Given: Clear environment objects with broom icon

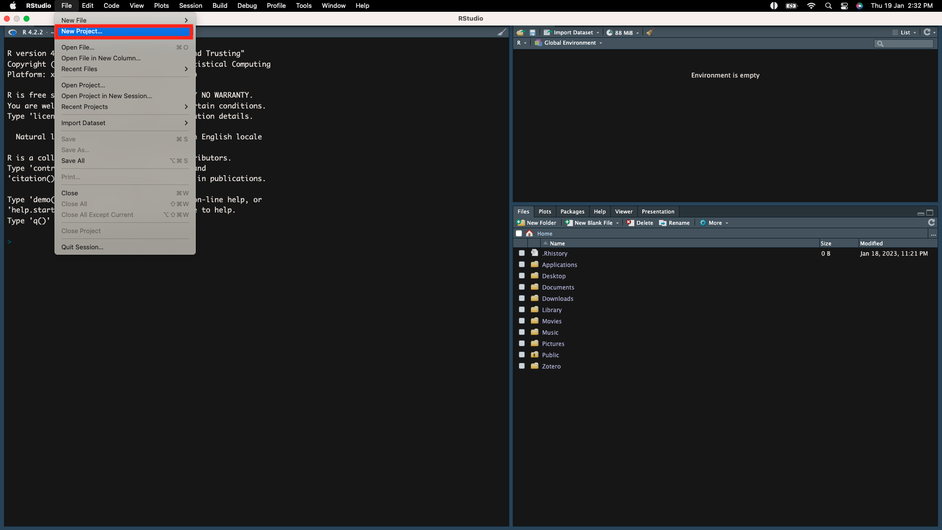Looking at the screenshot, I should coord(650,32).
